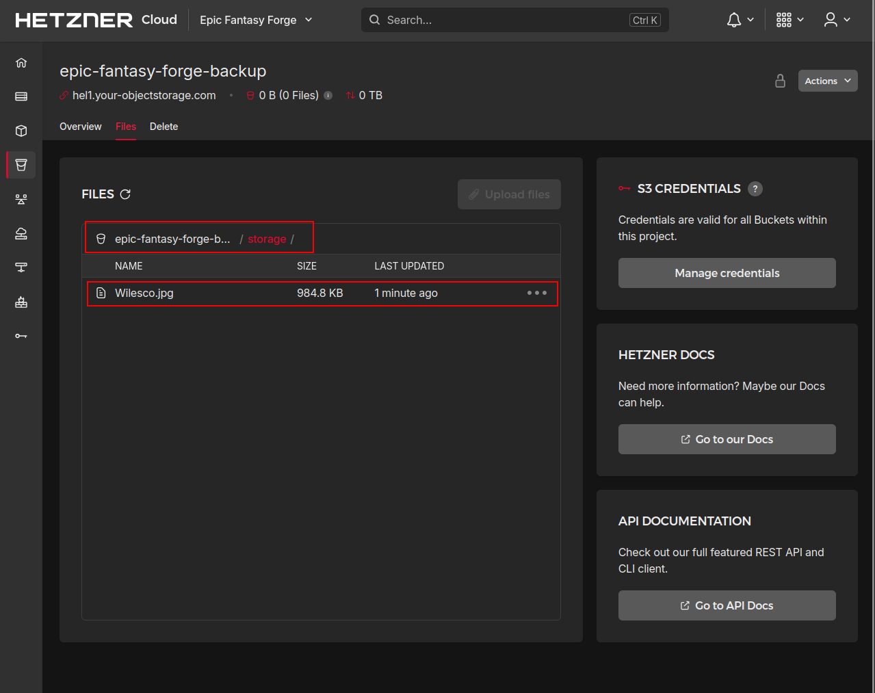Click the search magnifier icon

point(374,20)
